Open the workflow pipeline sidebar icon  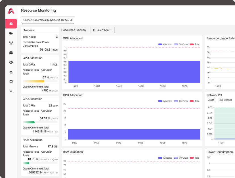point(11,43)
